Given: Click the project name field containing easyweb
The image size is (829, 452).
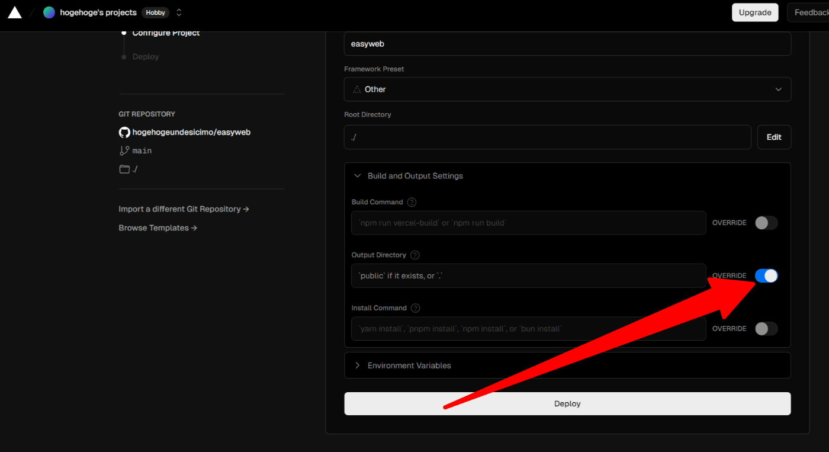Looking at the screenshot, I should [x=567, y=44].
